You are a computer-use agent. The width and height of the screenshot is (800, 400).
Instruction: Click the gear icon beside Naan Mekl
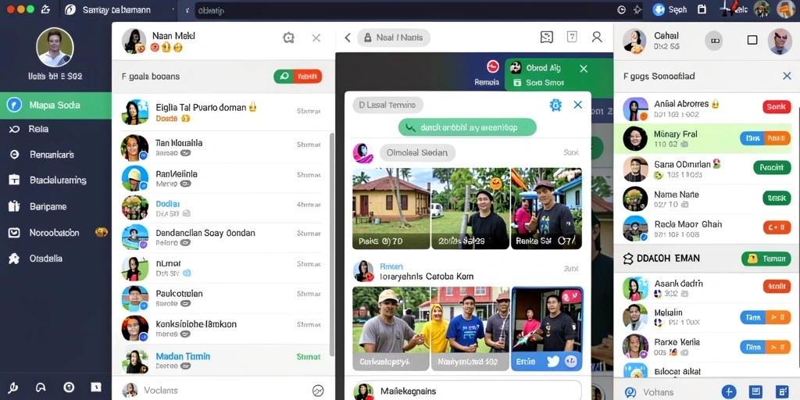[x=289, y=37]
